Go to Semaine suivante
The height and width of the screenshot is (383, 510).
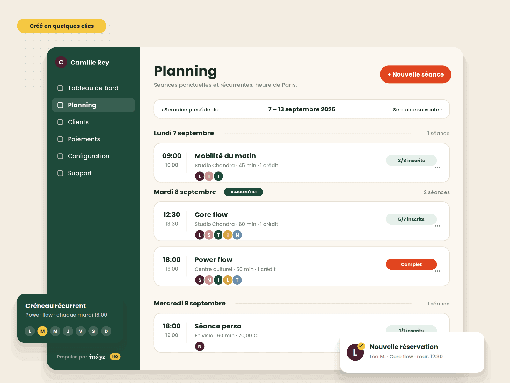click(x=417, y=110)
